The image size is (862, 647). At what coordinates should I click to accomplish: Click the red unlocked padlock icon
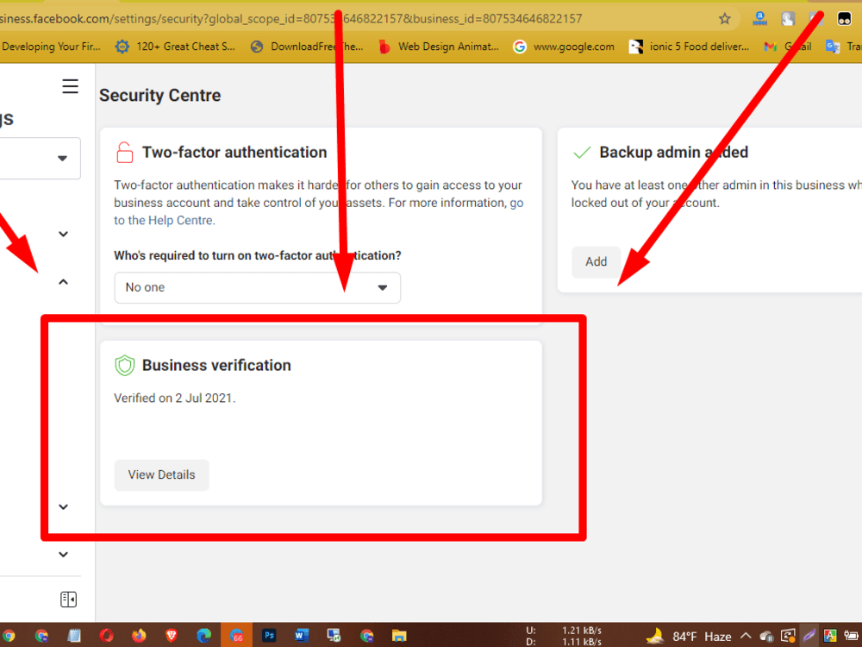tap(125, 153)
